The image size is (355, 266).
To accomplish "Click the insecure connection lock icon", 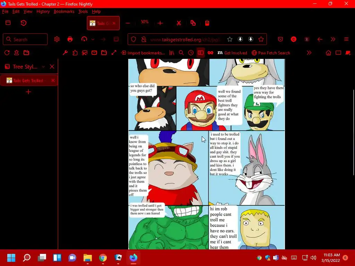I will [144, 39].
